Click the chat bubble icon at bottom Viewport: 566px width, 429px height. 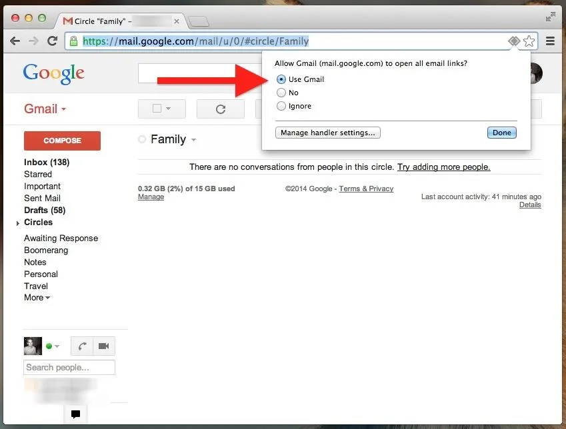pos(75,414)
